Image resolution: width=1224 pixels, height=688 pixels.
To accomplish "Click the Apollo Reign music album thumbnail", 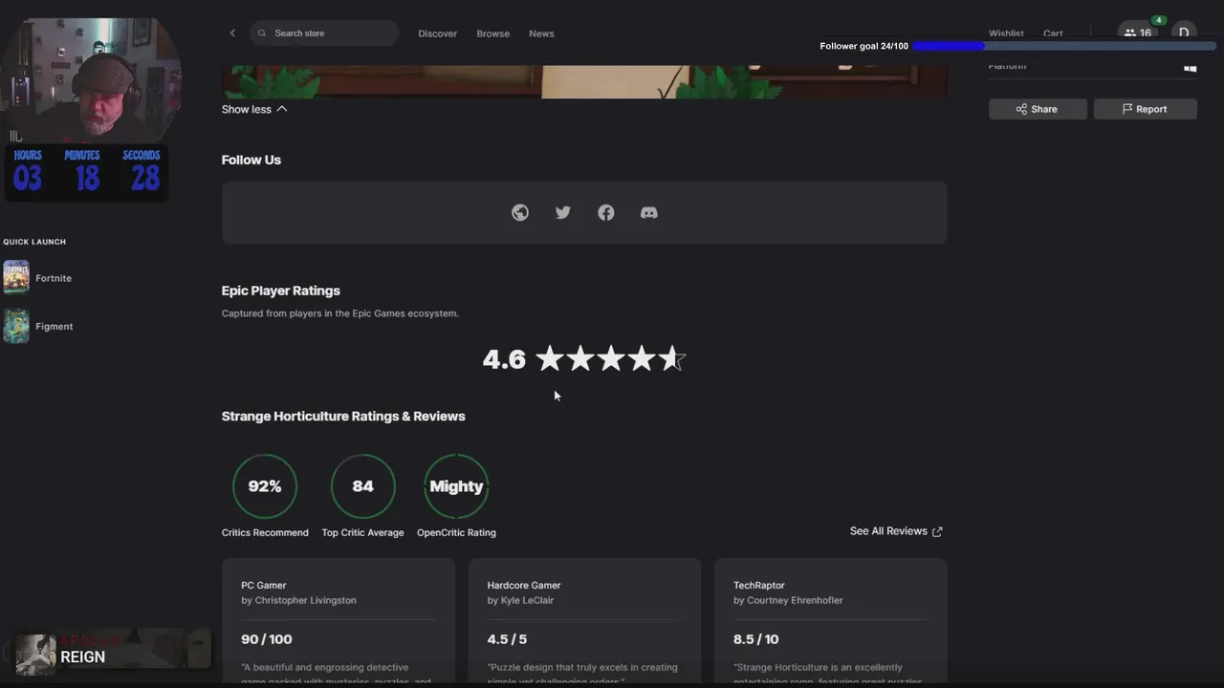I will click(36, 655).
